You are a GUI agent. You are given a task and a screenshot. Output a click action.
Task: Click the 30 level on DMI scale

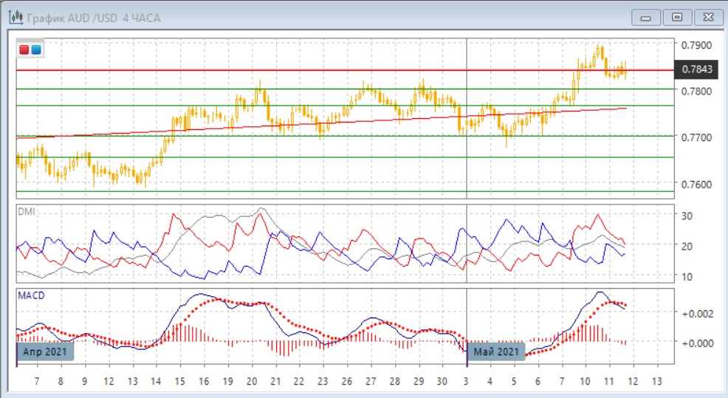pyautogui.click(x=685, y=216)
